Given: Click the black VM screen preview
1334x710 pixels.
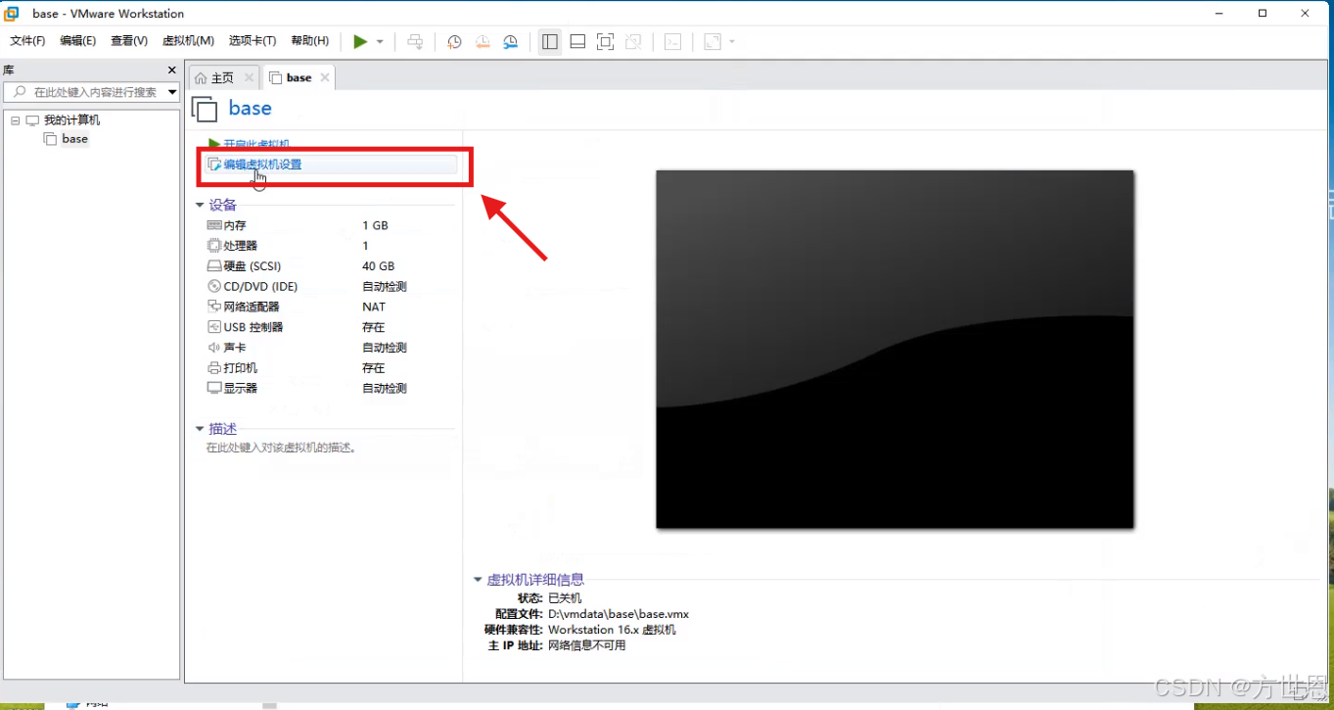Looking at the screenshot, I should 895,350.
